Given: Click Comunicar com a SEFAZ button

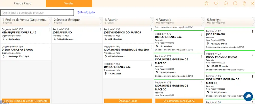Looking at the screenshot, I should click(x=179, y=101).
